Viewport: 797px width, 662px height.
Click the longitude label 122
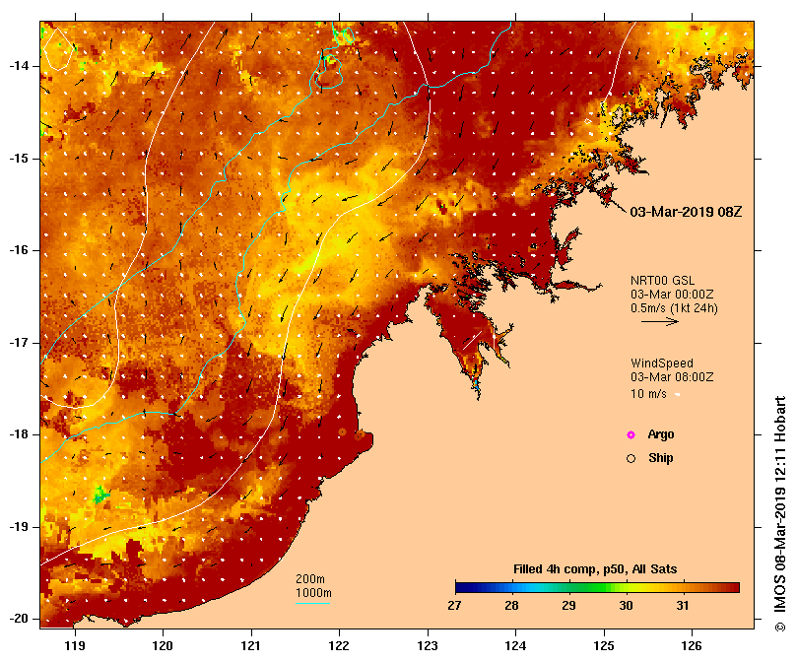[x=340, y=646]
